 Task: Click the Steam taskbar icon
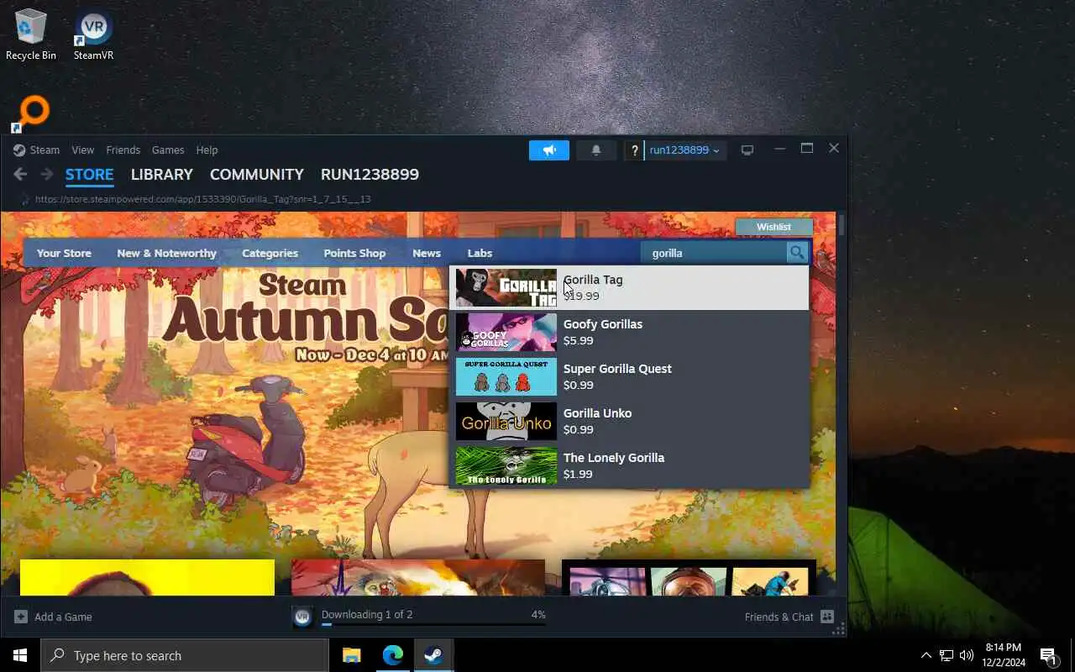click(434, 655)
